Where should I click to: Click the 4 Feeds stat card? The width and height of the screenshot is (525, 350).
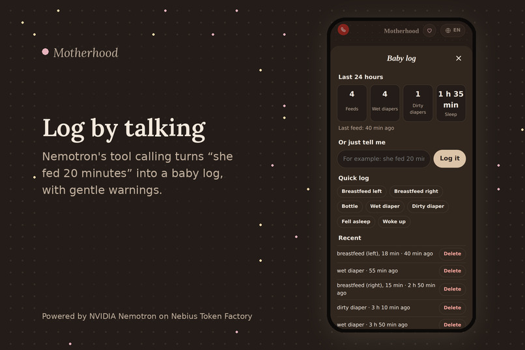click(x=352, y=103)
